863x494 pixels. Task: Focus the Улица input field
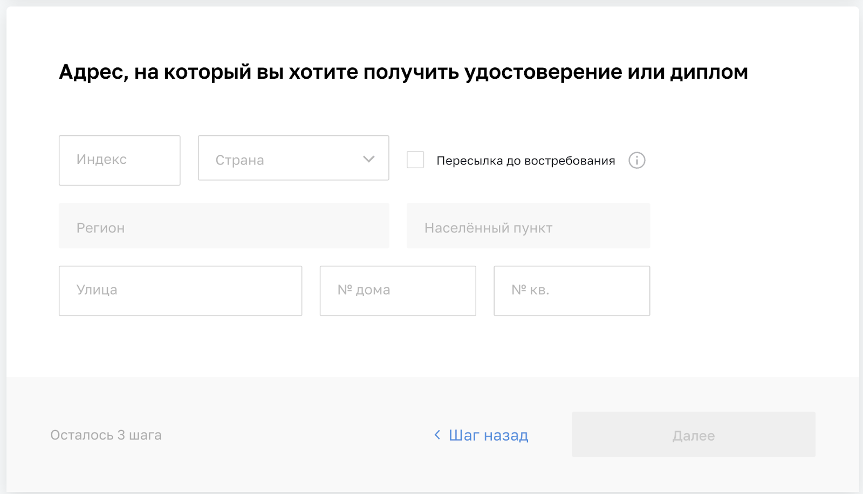[x=180, y=291]
